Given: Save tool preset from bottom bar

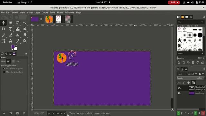Looking at the screenshot, I should tap(4, 113).
